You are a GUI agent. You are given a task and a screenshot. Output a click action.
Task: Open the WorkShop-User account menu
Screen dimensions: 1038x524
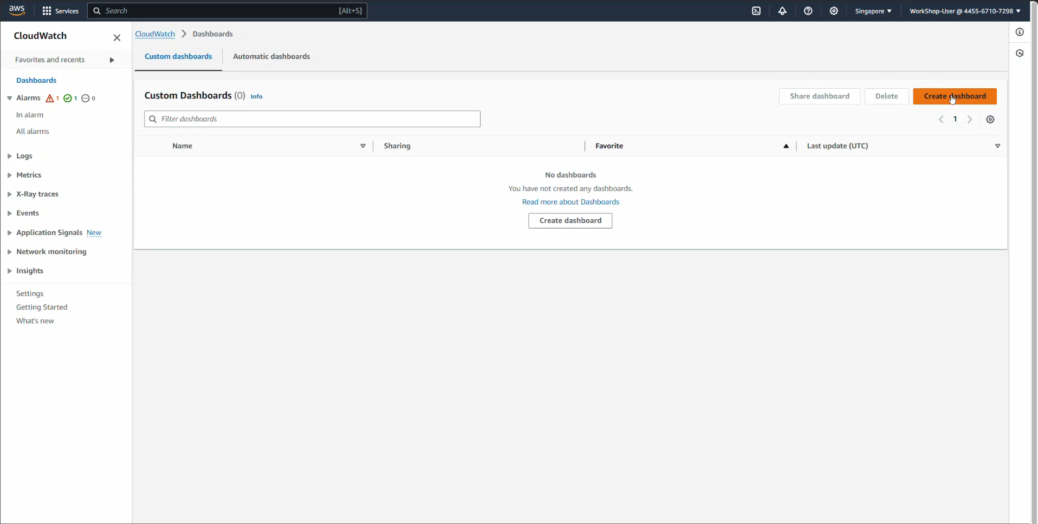click(965, 11)
